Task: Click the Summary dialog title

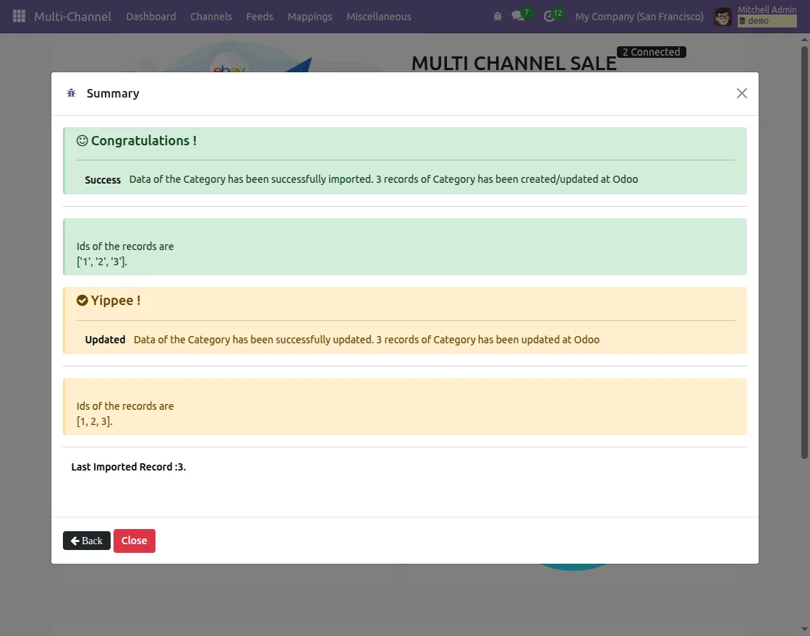Action: coord(113,93)
